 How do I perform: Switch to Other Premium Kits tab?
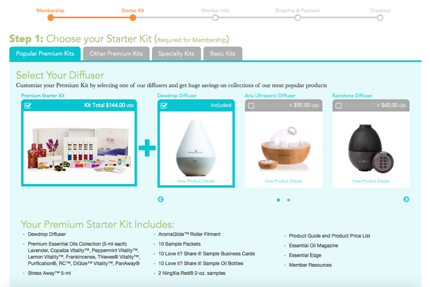tap(116, 54)
